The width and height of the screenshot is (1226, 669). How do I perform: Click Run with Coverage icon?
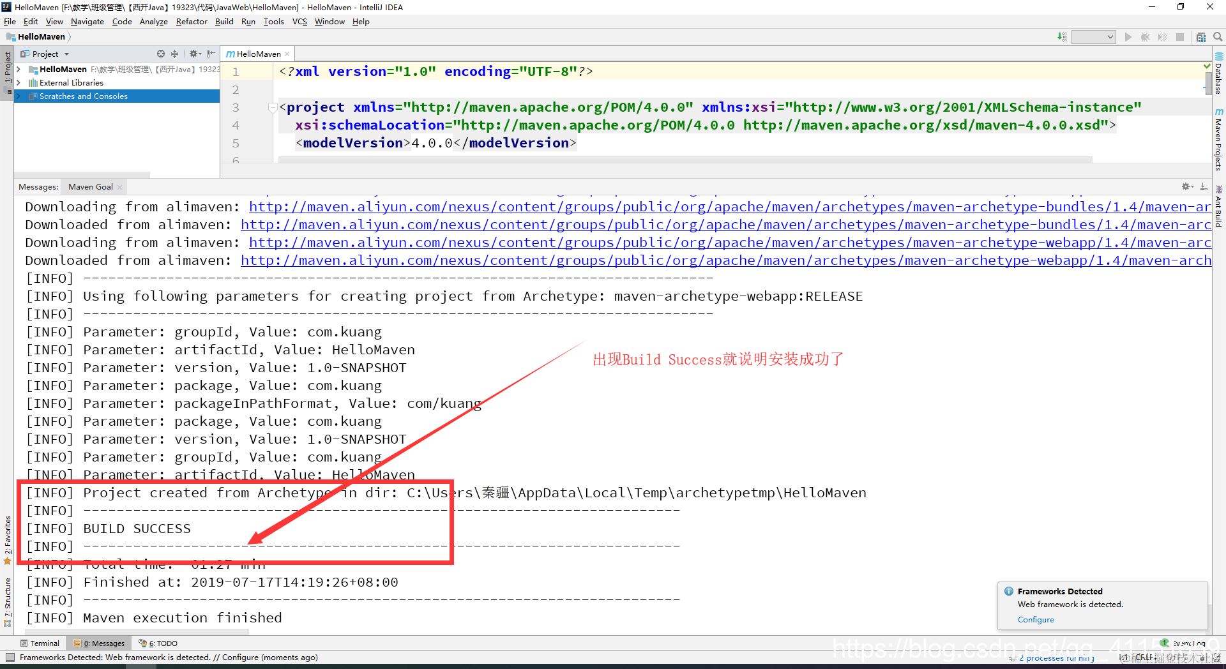click(1163, 37)
